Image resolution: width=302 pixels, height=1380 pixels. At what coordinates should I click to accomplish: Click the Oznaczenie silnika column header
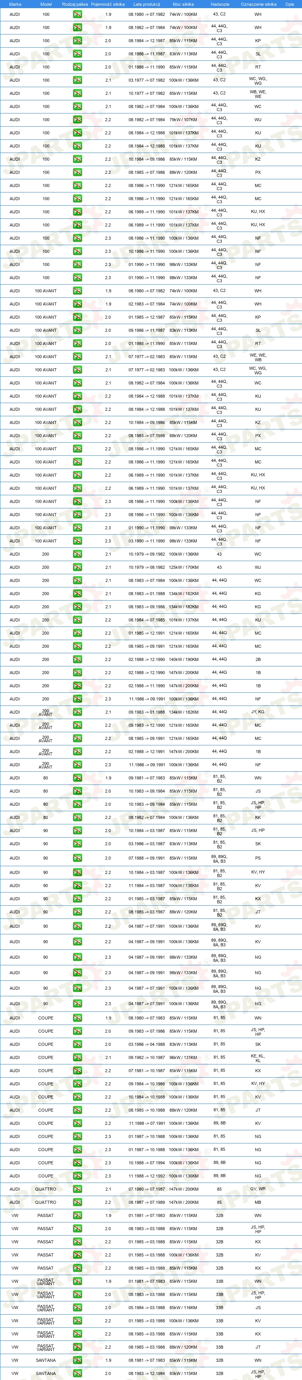click(x=259, y=4)
